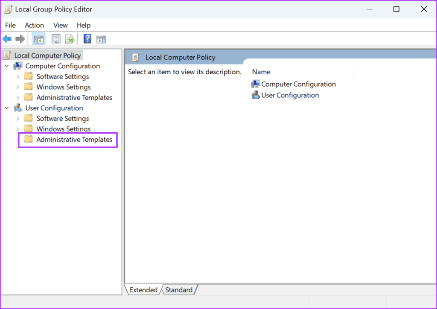Select Software Settings label under Computer Configuration
The width and height of the screenshot is (437, 309).
(x=63, y=76)
